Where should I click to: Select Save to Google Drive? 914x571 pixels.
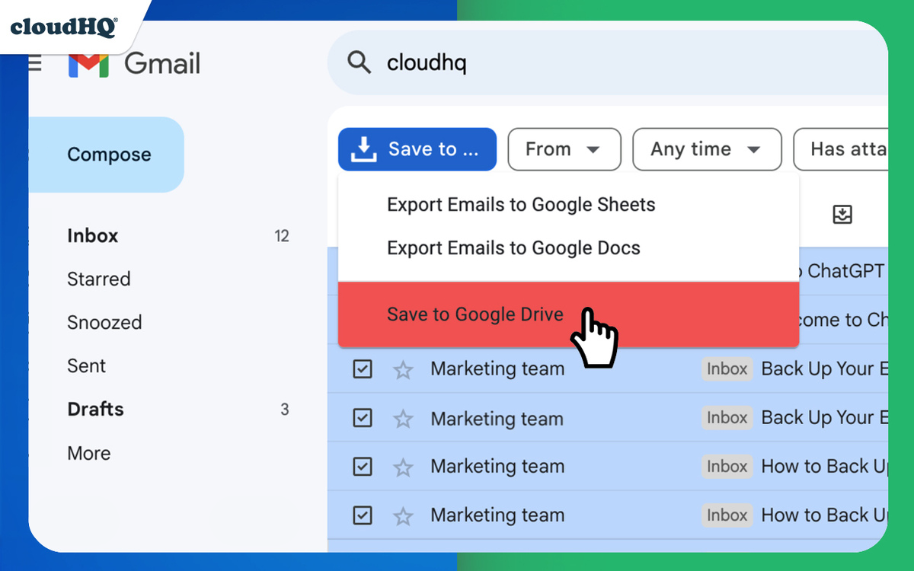click(475, 314)
